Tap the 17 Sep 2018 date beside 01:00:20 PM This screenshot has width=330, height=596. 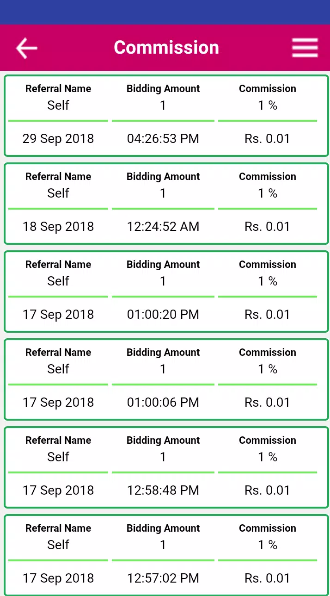coord(58,314)
